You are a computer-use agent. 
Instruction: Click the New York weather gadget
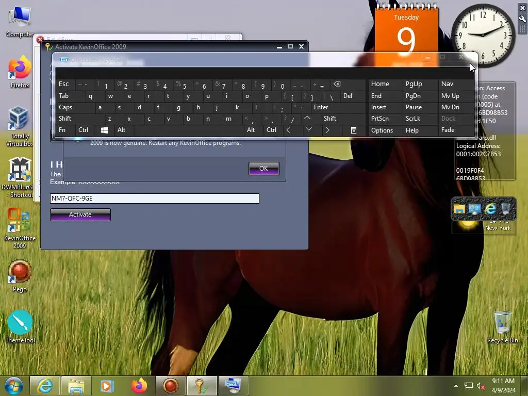[x=484, y=228]
